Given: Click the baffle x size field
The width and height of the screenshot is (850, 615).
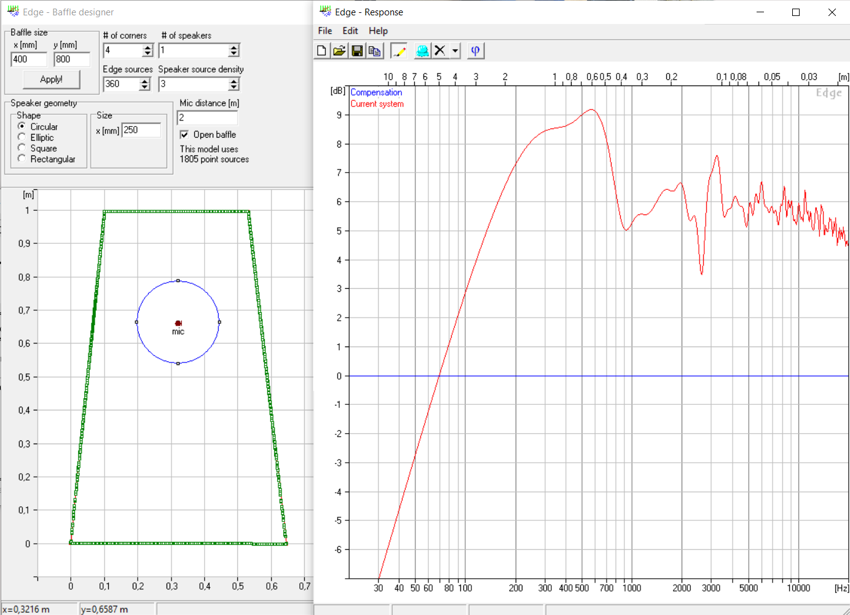Looking at the screenshot, I should pyautogui.click(x=29, y=59).
